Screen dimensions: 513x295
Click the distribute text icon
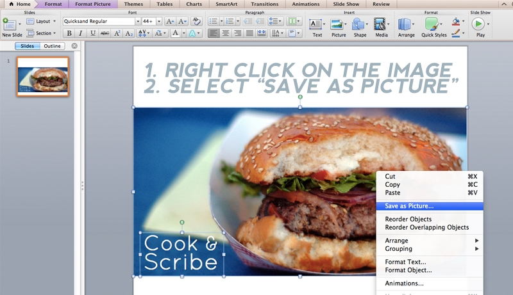click(262, 33)
